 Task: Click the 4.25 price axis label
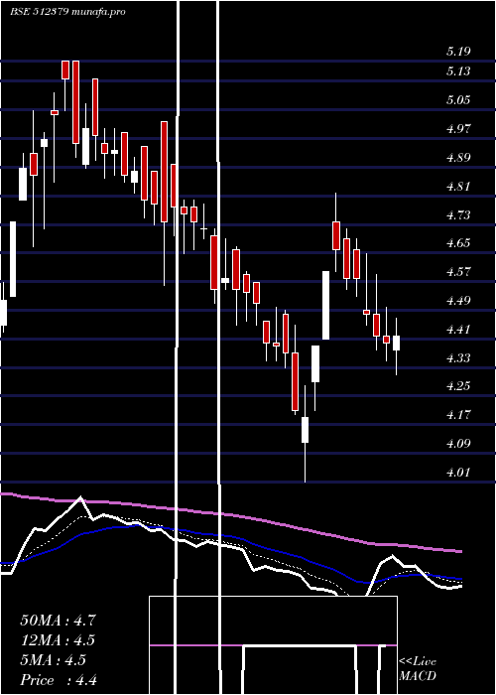458,386
